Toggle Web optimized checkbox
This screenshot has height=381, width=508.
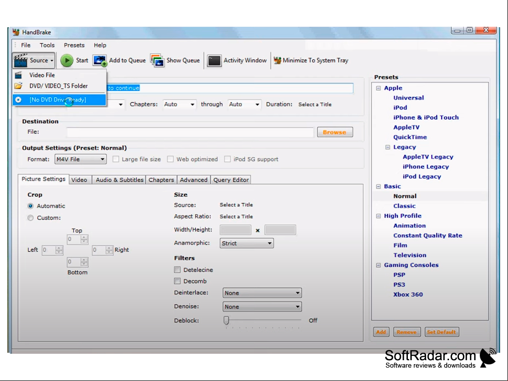point(170,159)
